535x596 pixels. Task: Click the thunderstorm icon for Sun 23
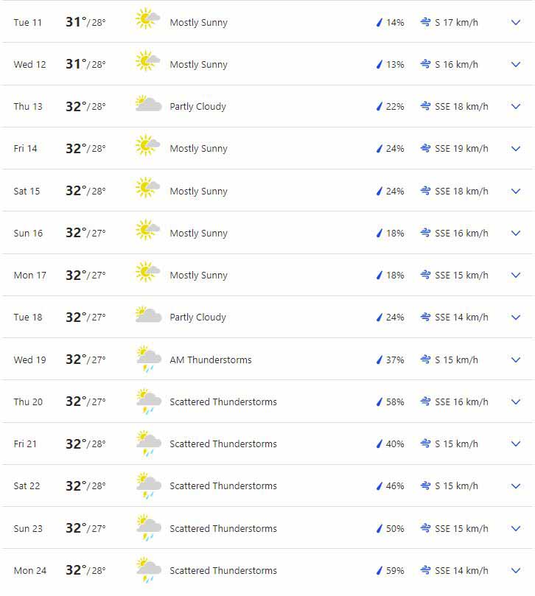[149, 527]
